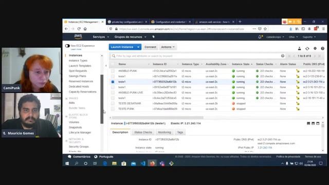Click the instance filter search field
329x185 pixels.
[x=196, y=56]
